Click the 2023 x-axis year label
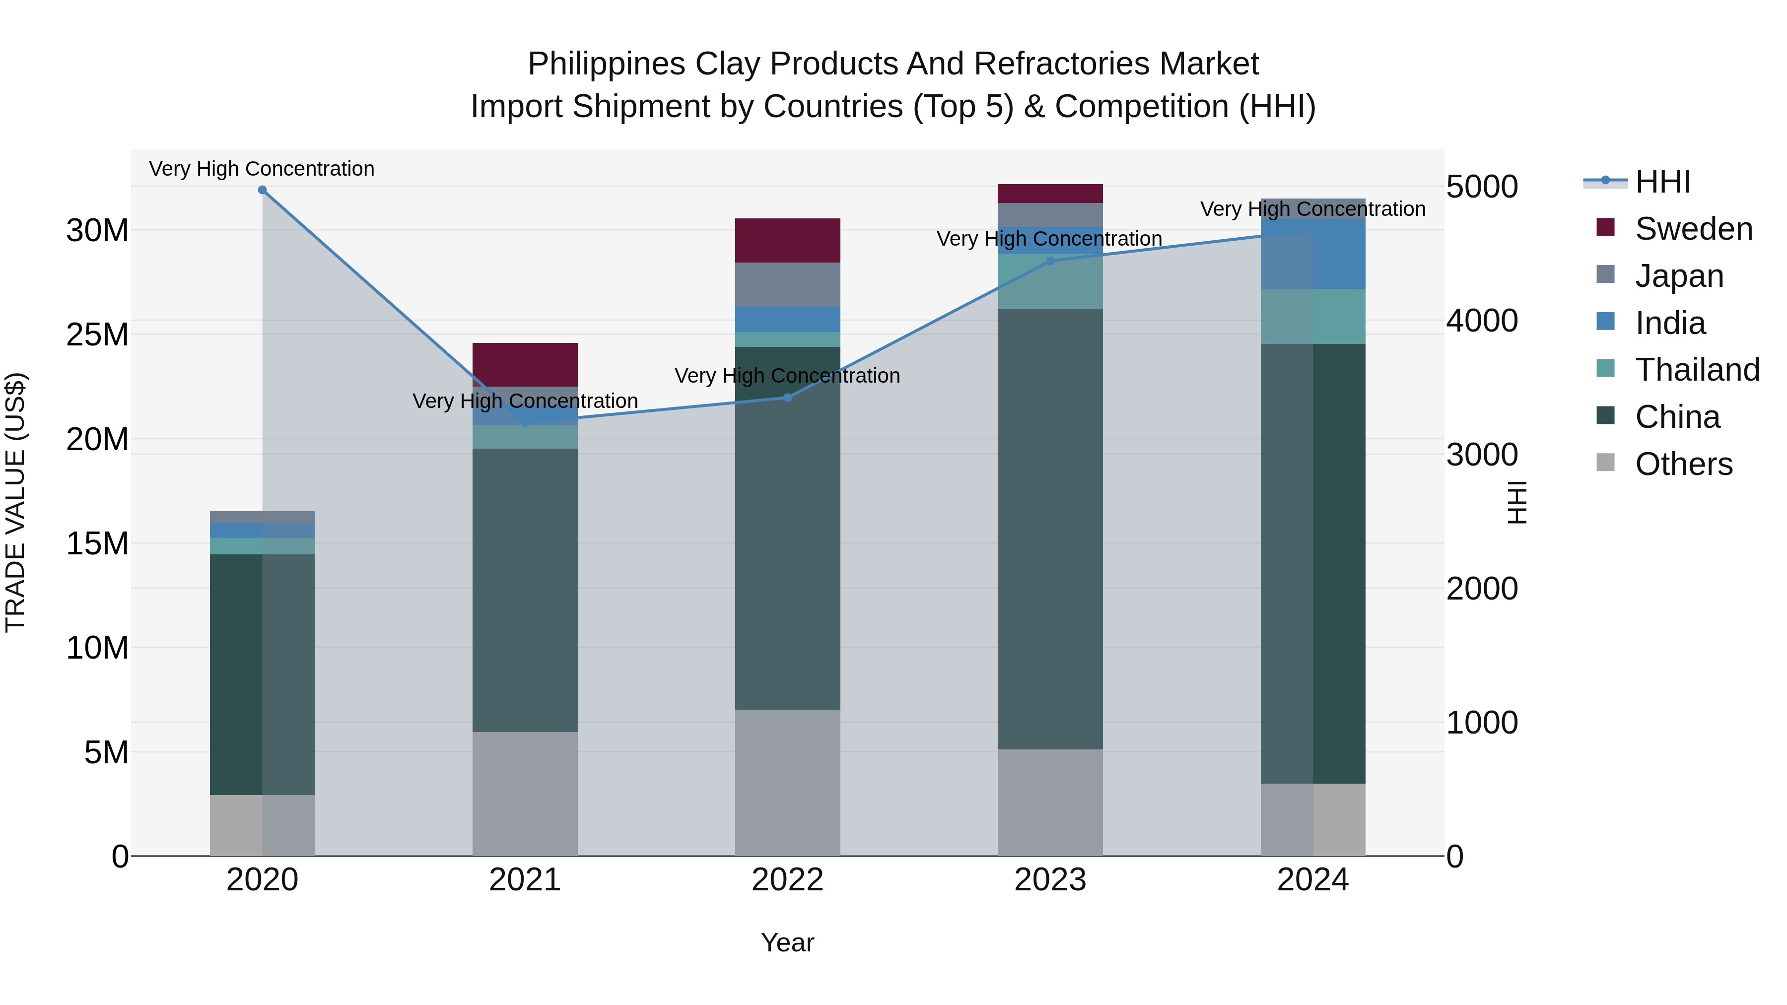Screen dimensions: 1787x1005 [1050, 880]
